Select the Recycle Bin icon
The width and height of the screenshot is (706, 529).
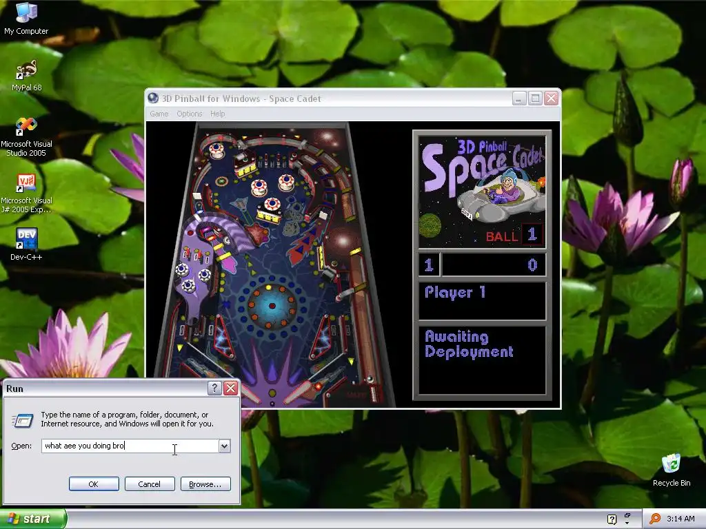tap(672, 470)
